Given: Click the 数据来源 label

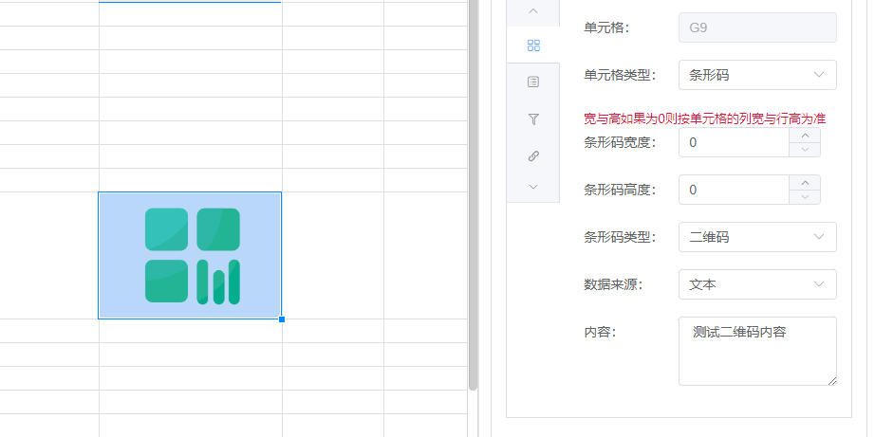Looking at the screenshot, I should (x=613, y=284).
